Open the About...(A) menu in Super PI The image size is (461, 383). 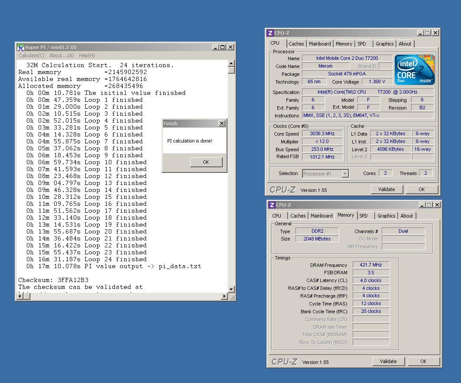click(62, 55)
